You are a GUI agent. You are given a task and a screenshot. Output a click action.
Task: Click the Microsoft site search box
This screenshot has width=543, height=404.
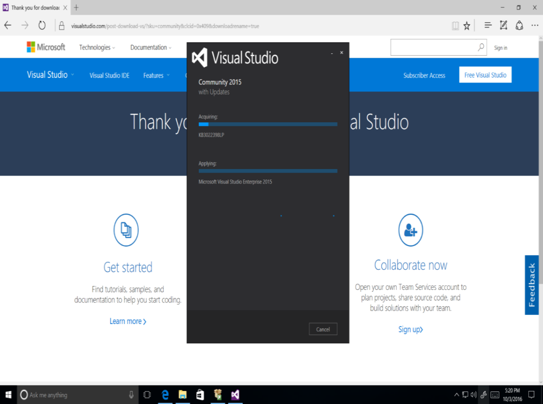coord(439,47)
